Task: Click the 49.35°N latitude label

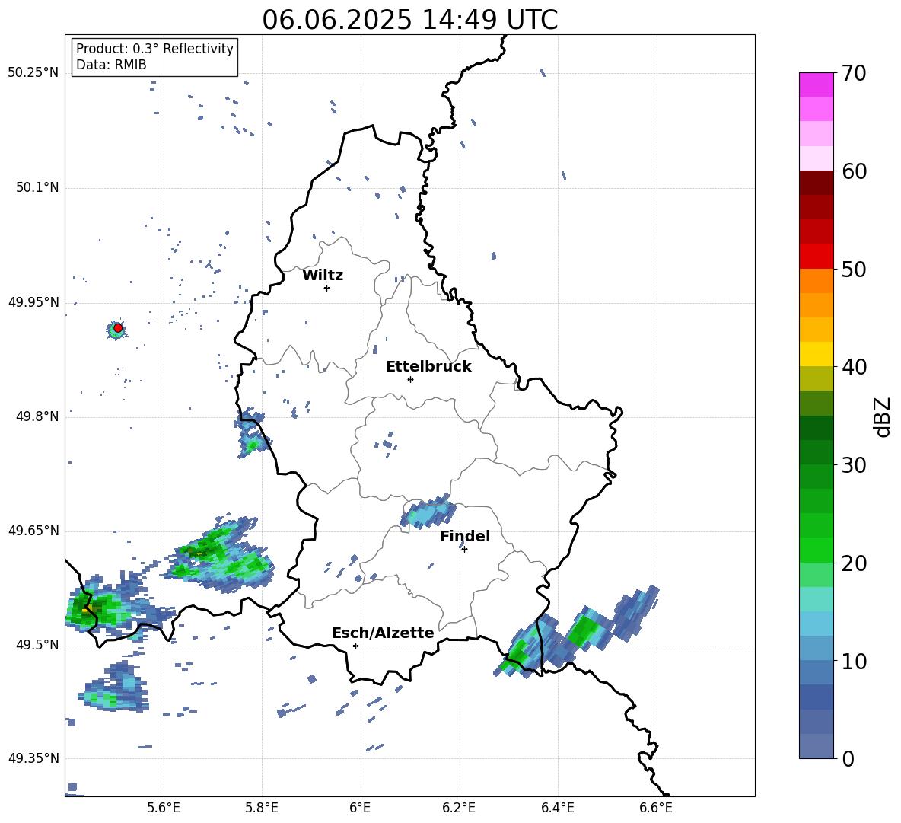Action: [33, 758]
